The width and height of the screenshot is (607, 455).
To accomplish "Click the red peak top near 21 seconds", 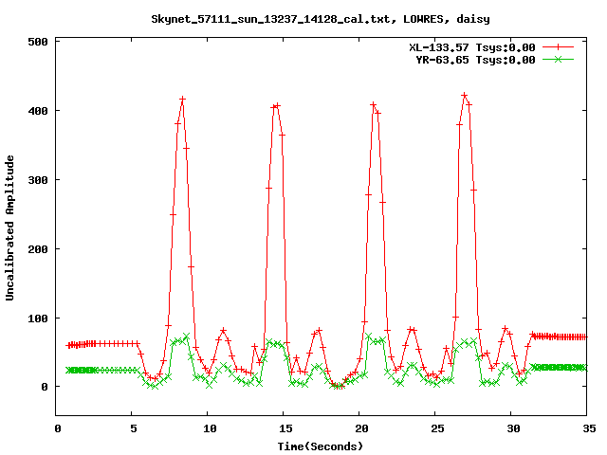I will tap(373, 105).
